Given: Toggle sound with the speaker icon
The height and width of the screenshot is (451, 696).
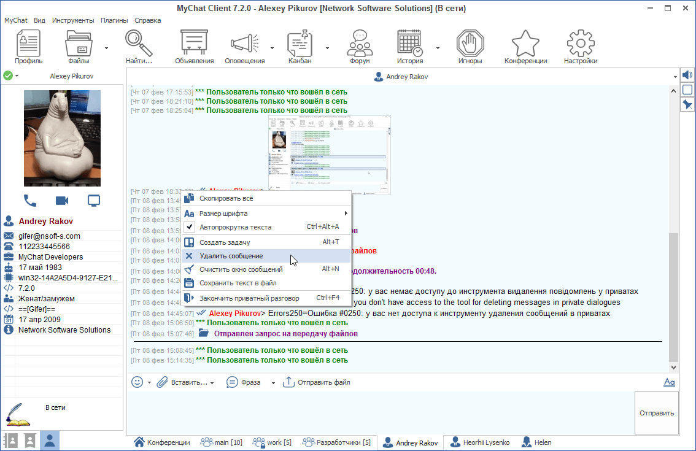Looking at the screenshot, I should (687, 75).
